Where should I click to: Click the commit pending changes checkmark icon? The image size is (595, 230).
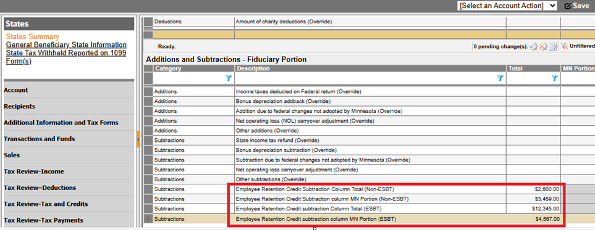(534, 47)
